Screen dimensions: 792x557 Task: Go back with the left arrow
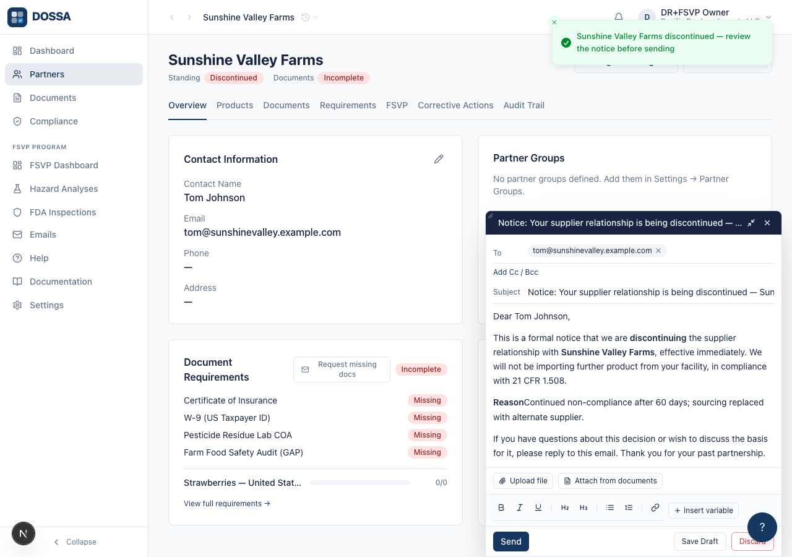pyautogui.click(x=172, y=17)
